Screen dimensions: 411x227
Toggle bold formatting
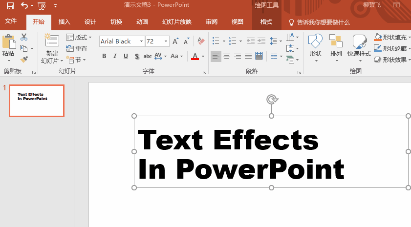104,56
